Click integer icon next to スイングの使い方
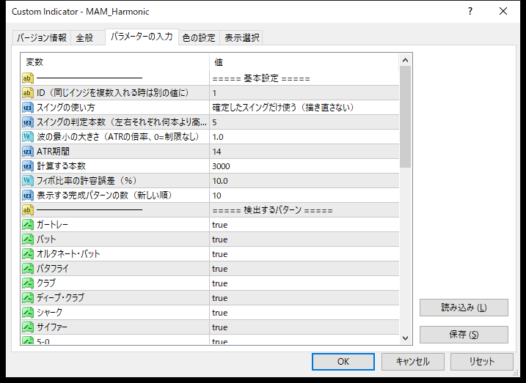526x383 pixels. [28, 108]
